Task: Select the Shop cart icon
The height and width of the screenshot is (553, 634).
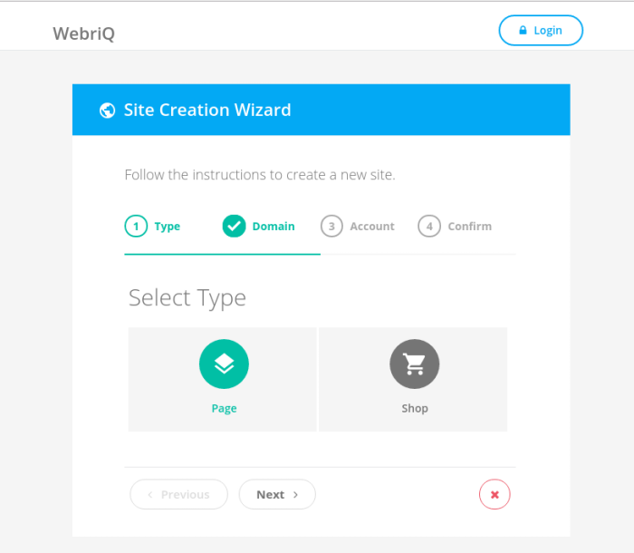Action: point(415,364)
